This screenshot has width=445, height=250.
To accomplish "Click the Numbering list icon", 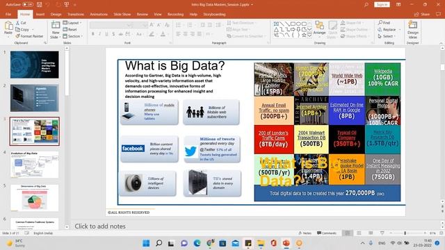I will [x=190, y=25].
